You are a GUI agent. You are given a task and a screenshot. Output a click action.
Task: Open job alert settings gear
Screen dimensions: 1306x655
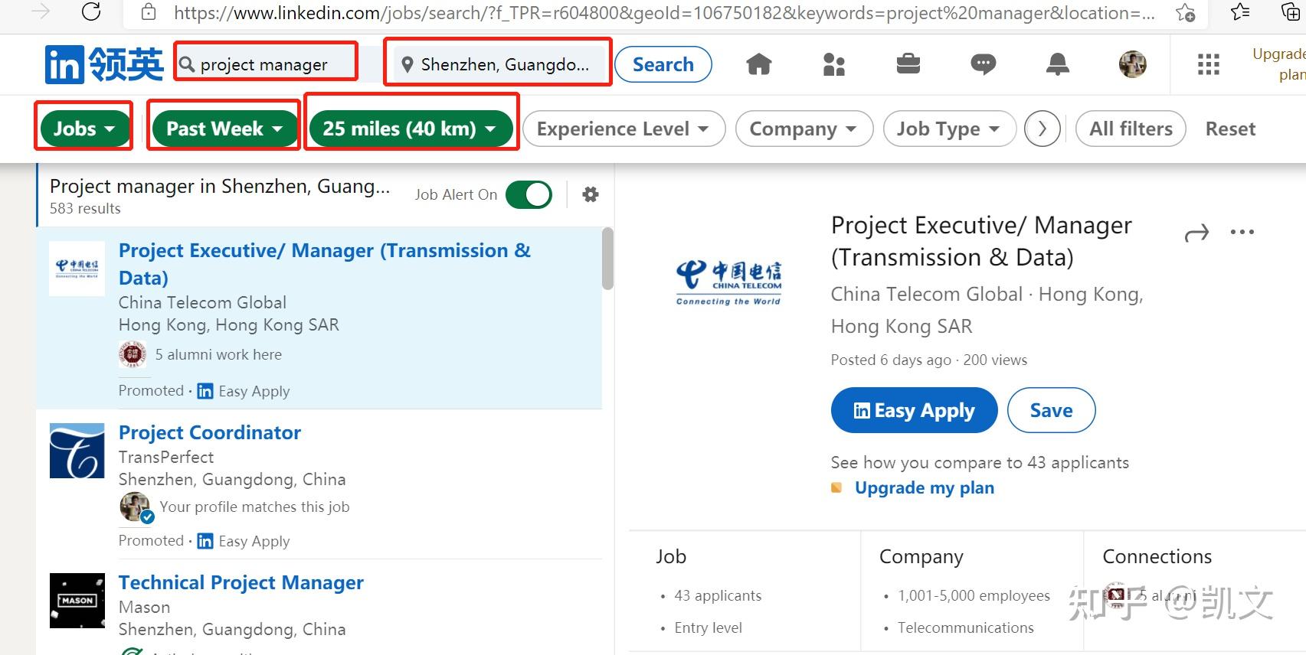click(x=591, y=194)
